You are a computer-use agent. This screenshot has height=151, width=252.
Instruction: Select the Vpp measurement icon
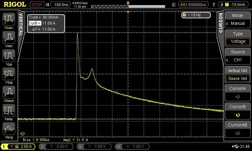(9, 56)
